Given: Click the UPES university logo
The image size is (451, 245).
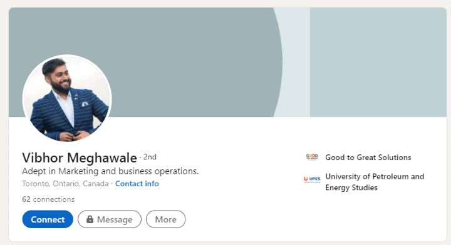Looking at the screenshot, I should click(x=312, y=179).
